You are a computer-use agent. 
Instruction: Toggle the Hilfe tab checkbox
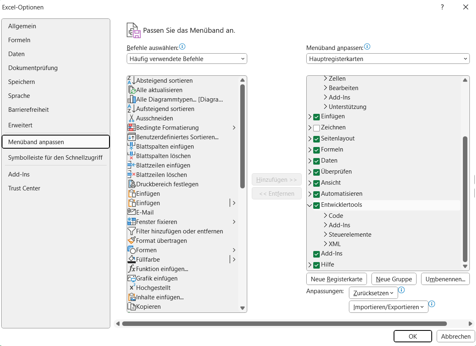click(x=317, y=265)
